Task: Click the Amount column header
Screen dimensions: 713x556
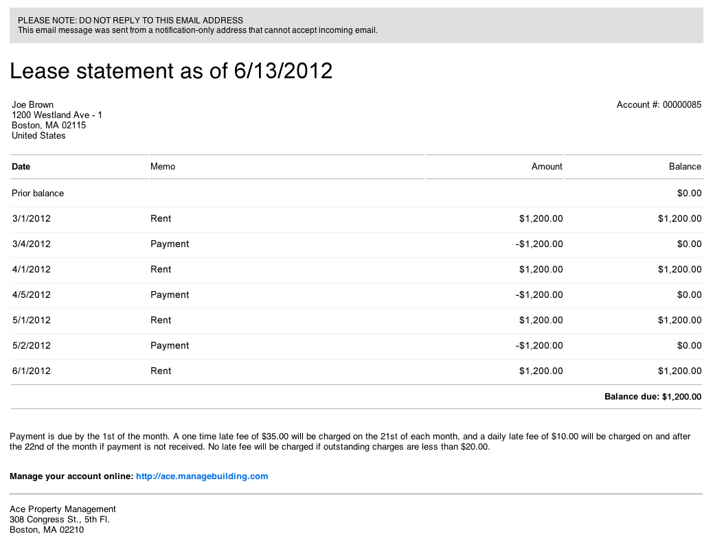Action: point(547,166)
